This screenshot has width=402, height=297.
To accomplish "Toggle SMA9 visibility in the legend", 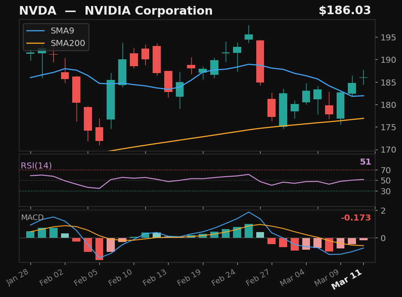I will (x=61, y=31).
